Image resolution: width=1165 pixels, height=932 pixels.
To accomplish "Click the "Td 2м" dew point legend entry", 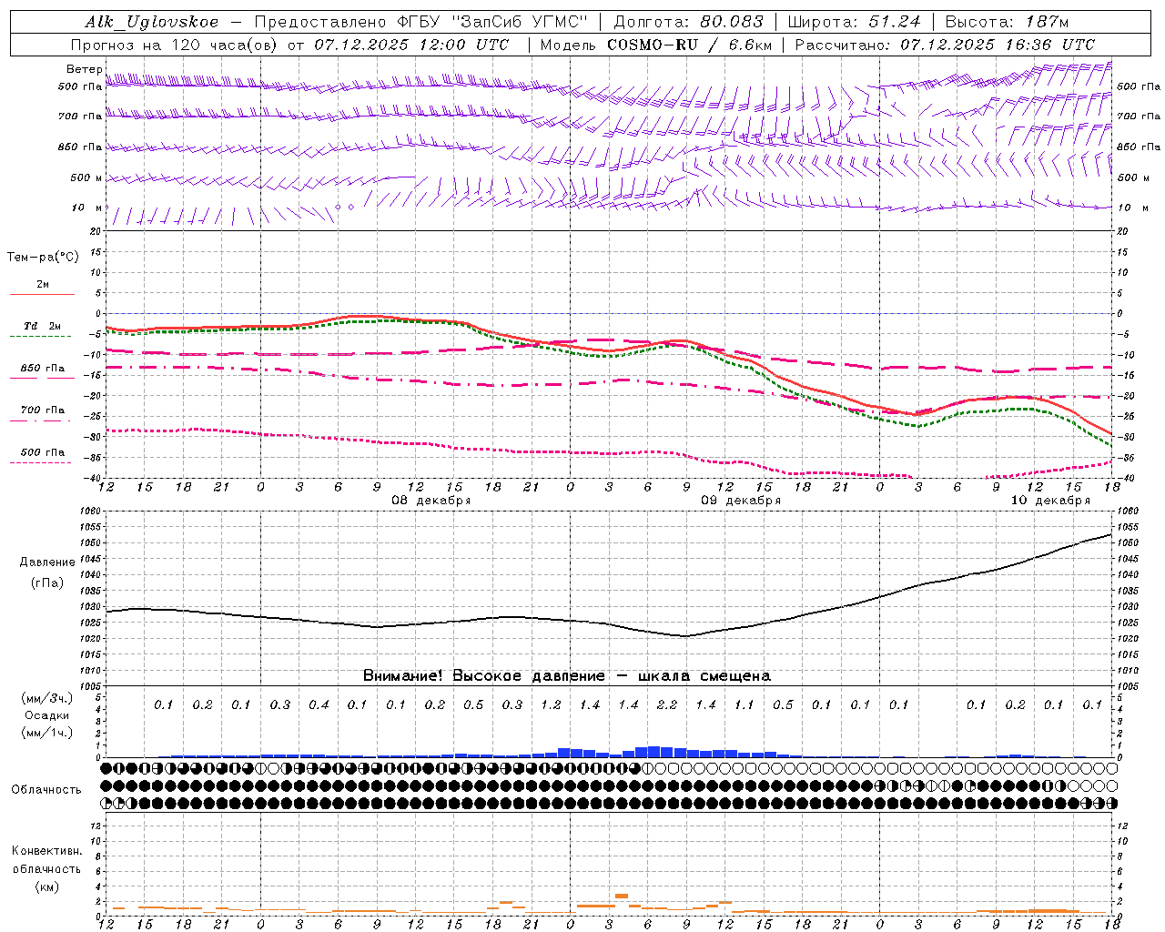I will [x=43, y=326].
